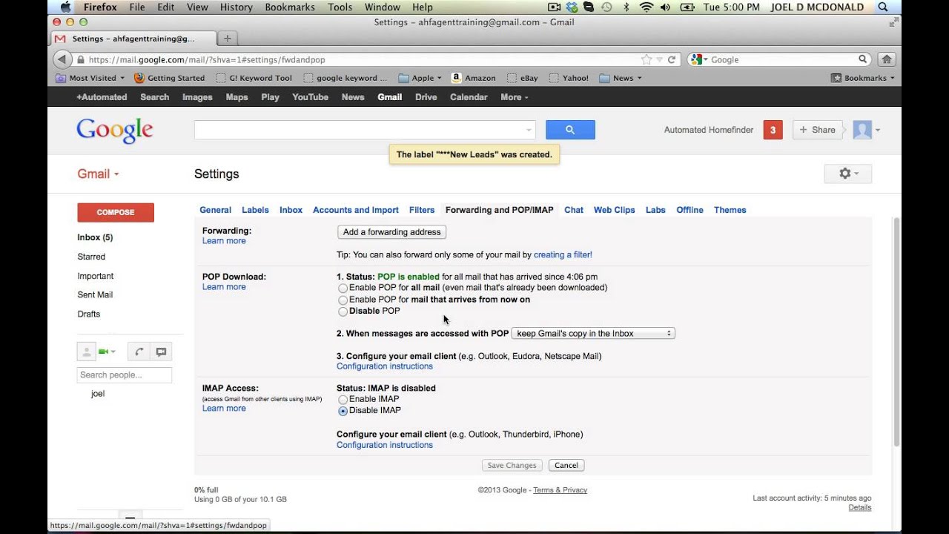Click Add a forwarding address button

pyautogui.click(x=391, y=232)
